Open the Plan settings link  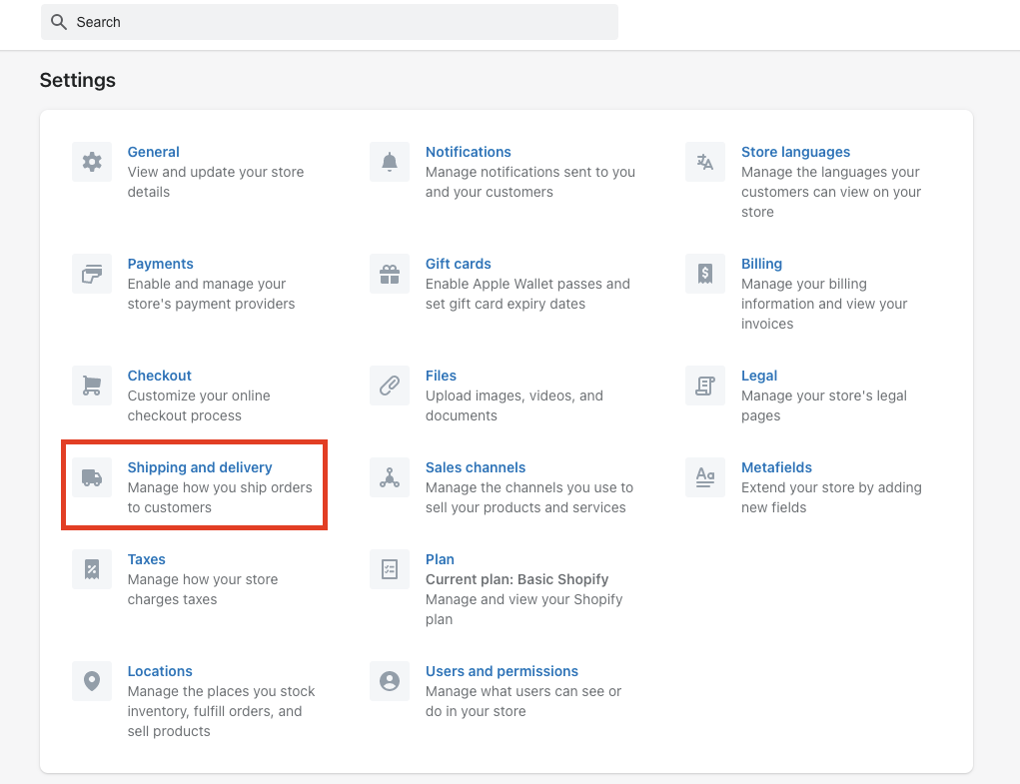click(x=440, y=559)
